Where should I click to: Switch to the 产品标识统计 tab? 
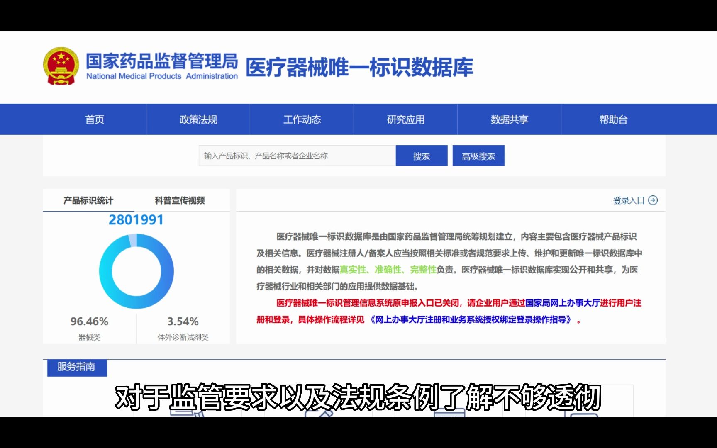[x=88, y=200]
